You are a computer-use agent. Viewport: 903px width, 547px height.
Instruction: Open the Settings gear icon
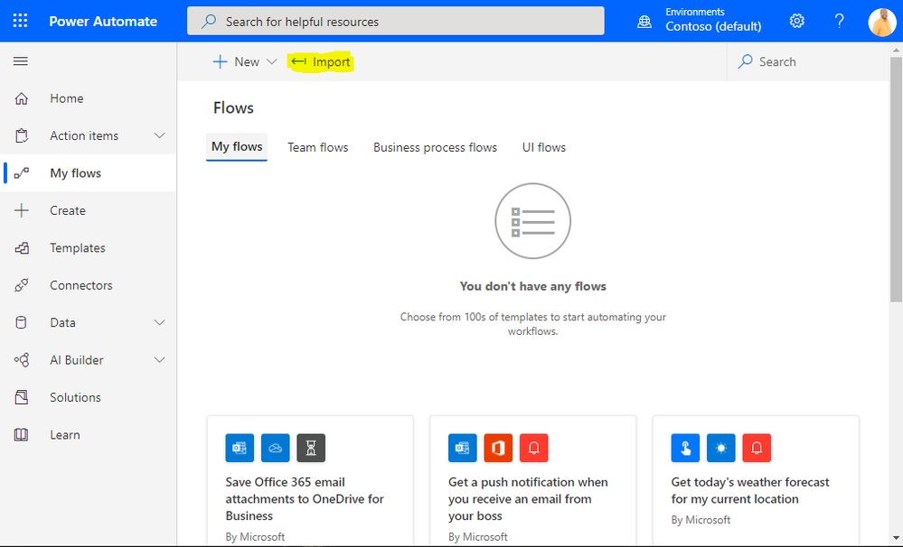point(797,22)
